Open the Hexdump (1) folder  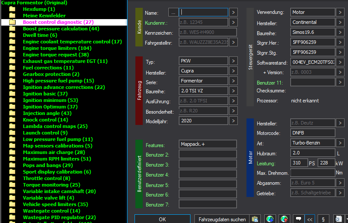coord(39,9)
